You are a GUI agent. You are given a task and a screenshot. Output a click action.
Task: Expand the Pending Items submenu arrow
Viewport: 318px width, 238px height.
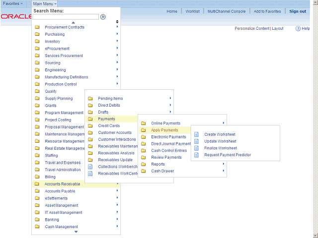(x=170, y=98)
